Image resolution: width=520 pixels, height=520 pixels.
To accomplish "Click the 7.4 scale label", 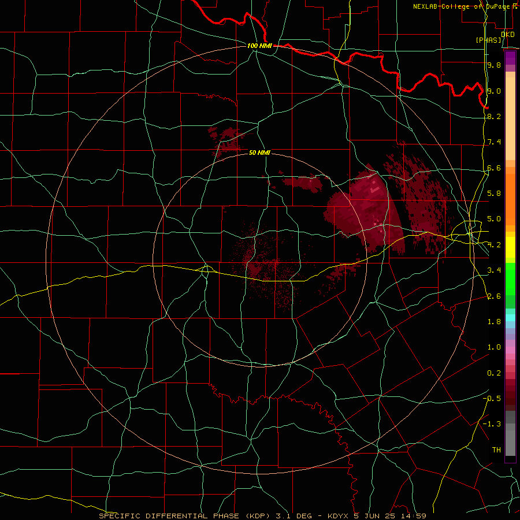I will (494, 142).
